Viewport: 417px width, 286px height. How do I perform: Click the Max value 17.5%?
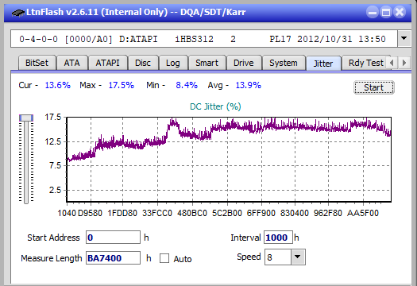pos(121,85)
